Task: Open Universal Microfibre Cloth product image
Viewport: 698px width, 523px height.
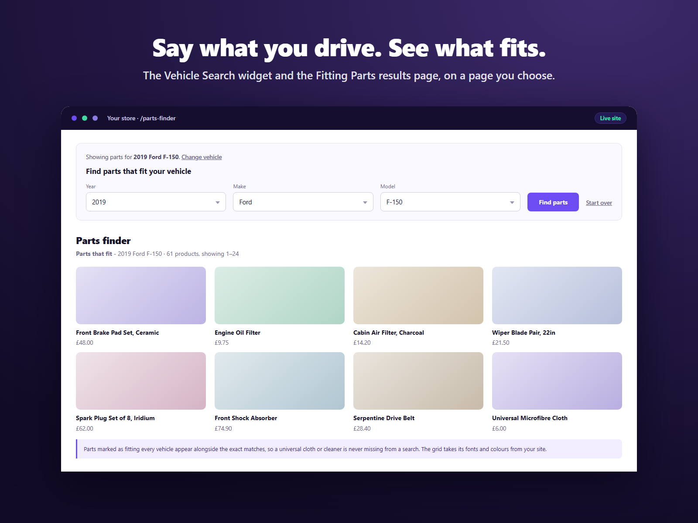Action: click(557, 381)
